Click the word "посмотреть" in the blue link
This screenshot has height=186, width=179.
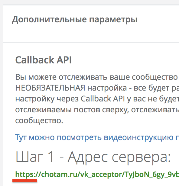tap(79, 138)
